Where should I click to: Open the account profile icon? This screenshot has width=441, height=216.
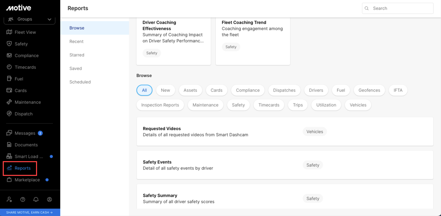(49, 199)
